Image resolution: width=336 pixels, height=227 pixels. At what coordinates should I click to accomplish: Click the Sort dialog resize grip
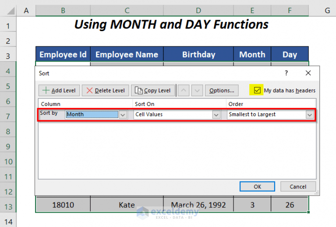point(317,193)
